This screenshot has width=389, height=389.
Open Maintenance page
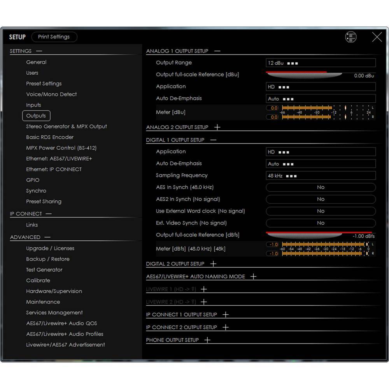coord(43,302)
